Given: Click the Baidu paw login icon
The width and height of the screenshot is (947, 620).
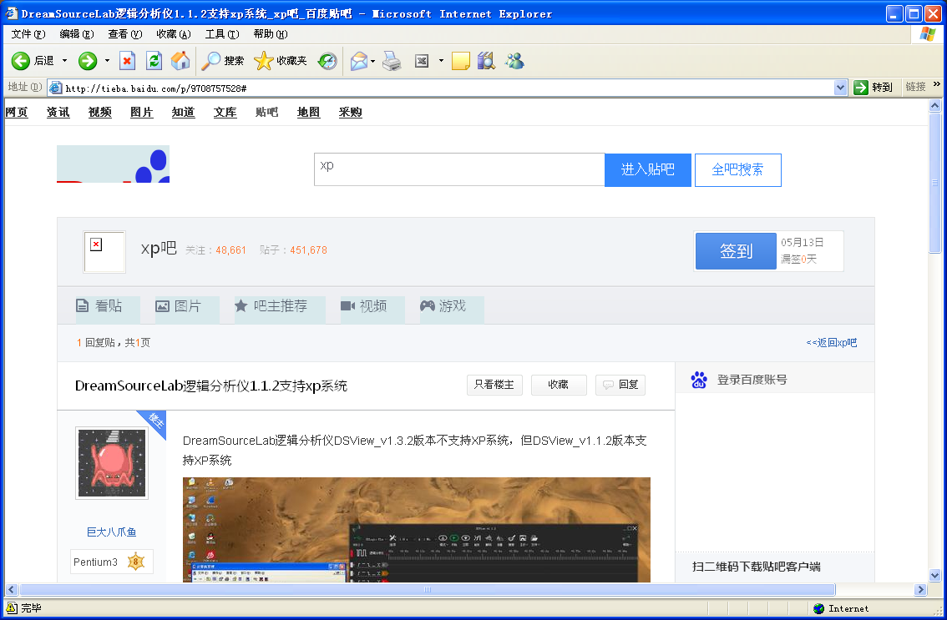Looking at the screenshot, I should click(699, 380).
